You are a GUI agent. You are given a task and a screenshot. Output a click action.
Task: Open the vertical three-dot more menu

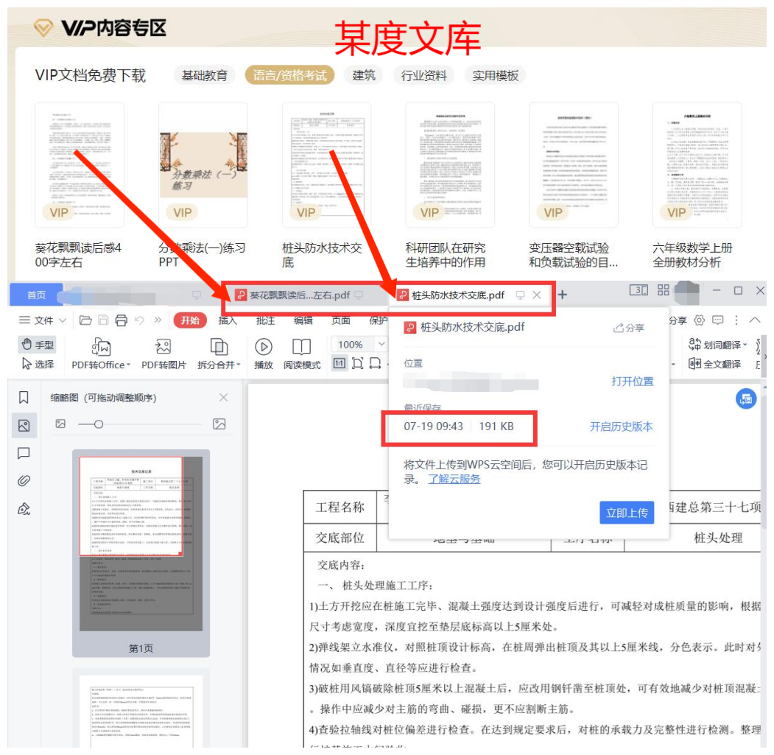click(736, 320)
